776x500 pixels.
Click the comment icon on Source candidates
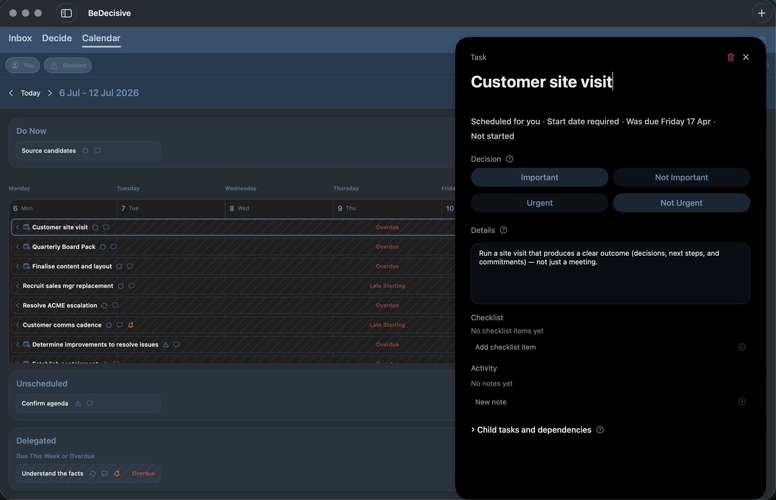click(97, 151)
